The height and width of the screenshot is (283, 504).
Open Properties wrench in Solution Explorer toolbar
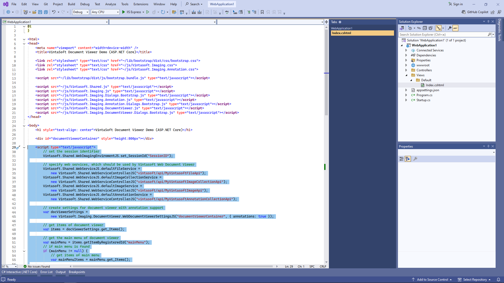(449, 28)
